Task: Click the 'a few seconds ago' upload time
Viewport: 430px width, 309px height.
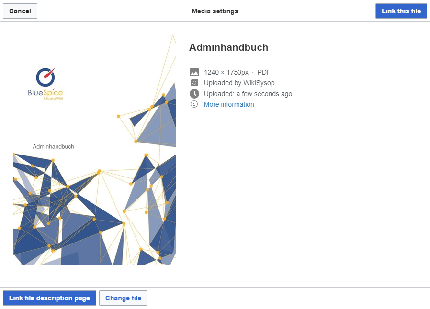Action: [264, 94]
